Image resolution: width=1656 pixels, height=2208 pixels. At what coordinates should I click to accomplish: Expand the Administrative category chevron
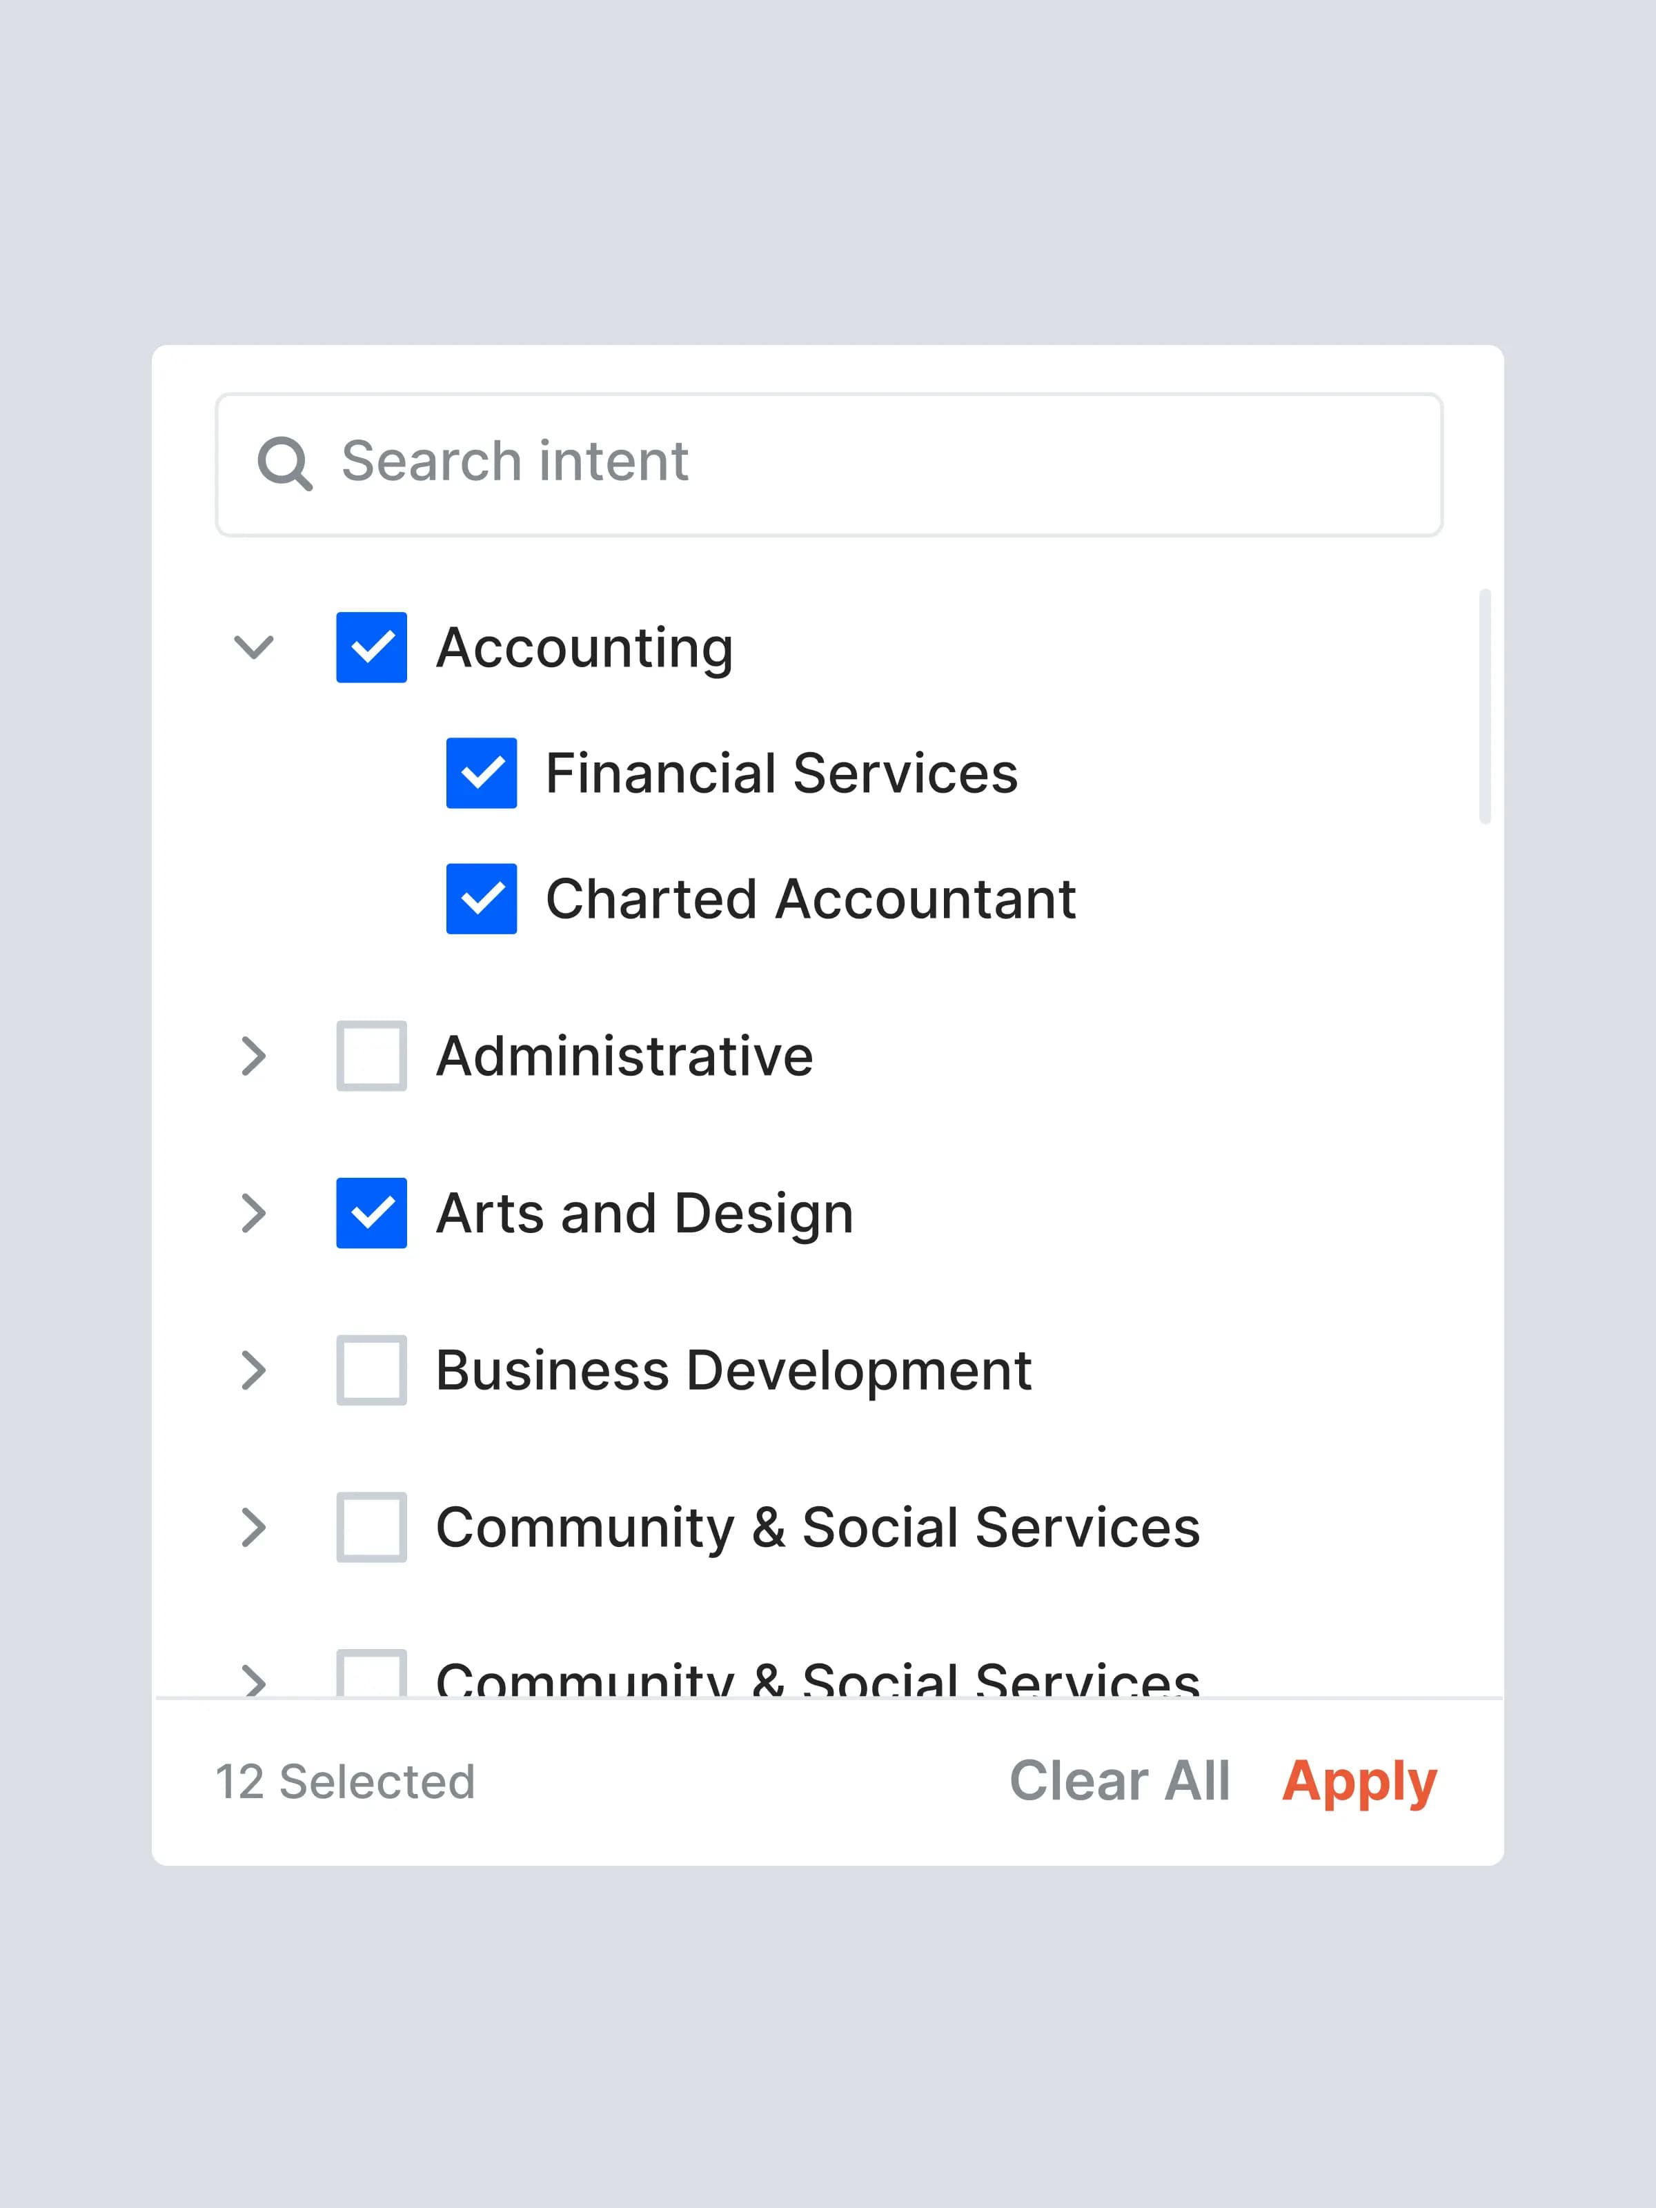pos(253,1056)
